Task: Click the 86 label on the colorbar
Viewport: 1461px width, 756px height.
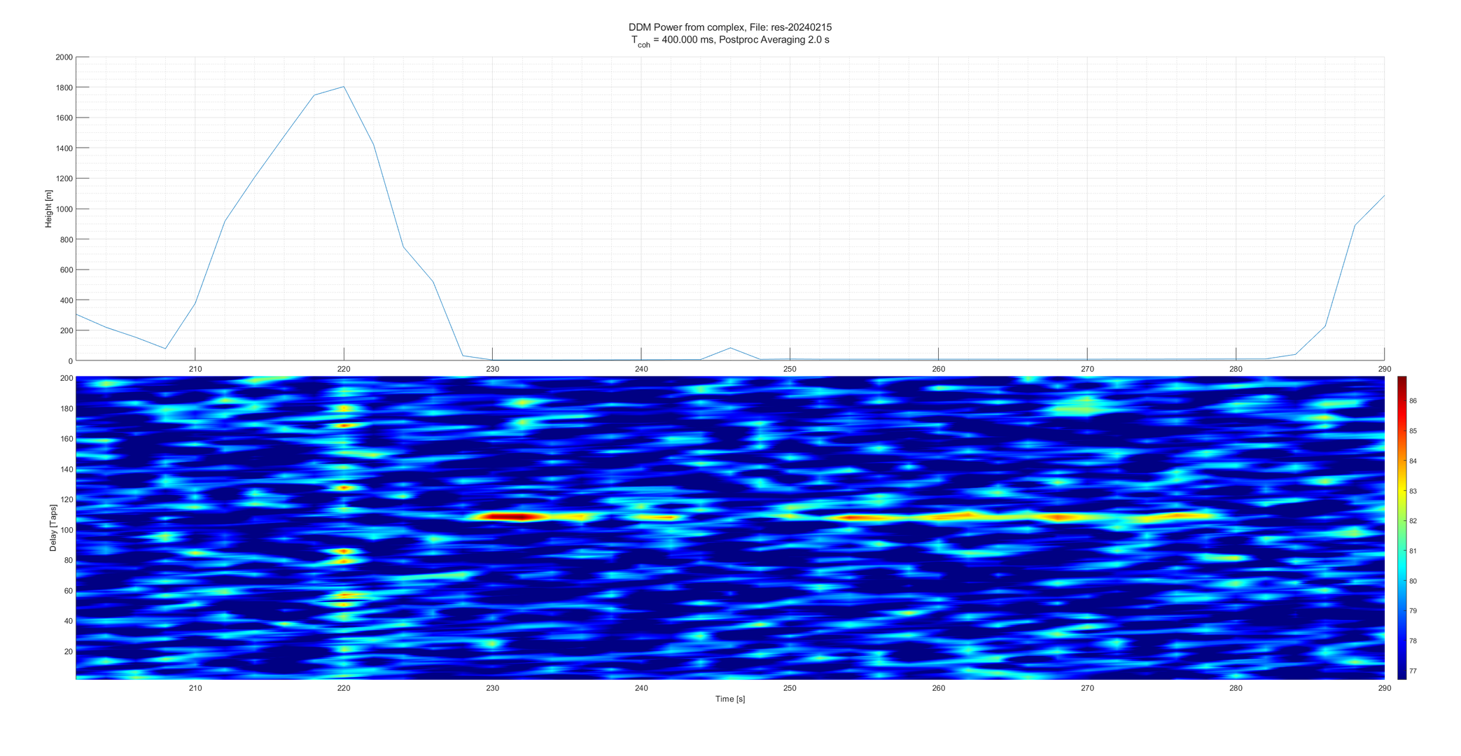Action: click(1413, 401)
